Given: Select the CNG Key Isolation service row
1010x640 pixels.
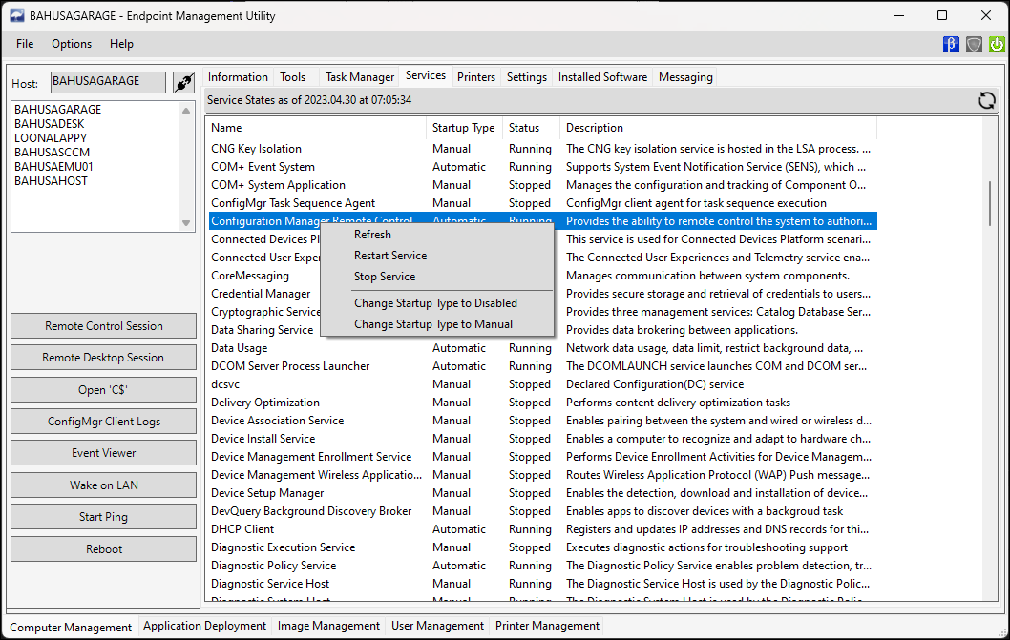Looking at the screenshot, I should click(x=542, y=149).
